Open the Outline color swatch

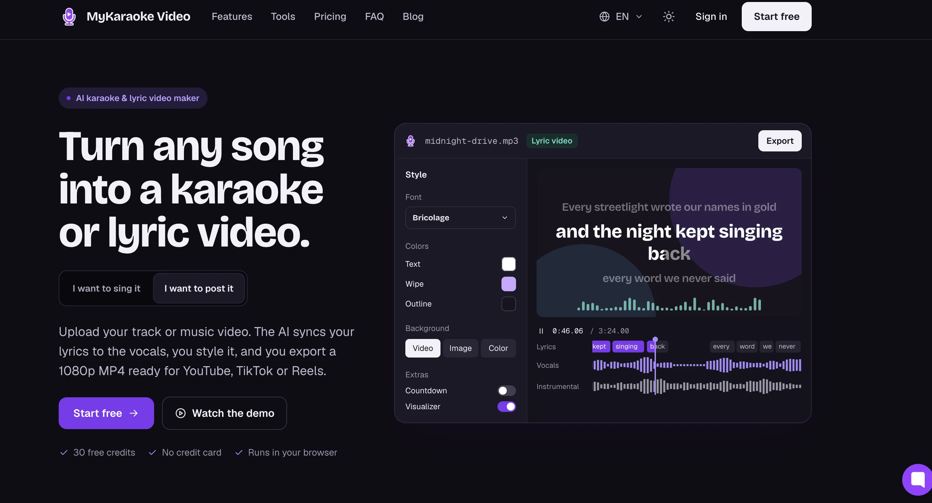click(x=508, y=304)
